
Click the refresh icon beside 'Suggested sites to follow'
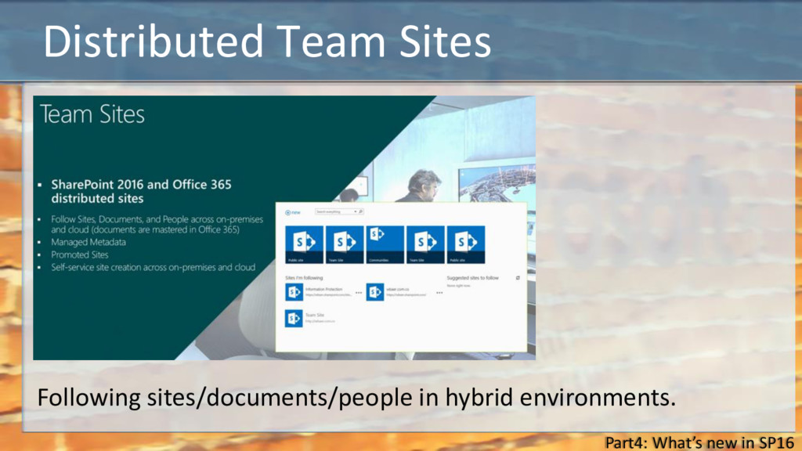[x=518, y=278]
